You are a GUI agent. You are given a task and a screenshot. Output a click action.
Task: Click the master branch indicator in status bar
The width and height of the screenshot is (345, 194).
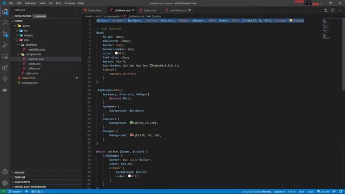[x=15, y=192]
